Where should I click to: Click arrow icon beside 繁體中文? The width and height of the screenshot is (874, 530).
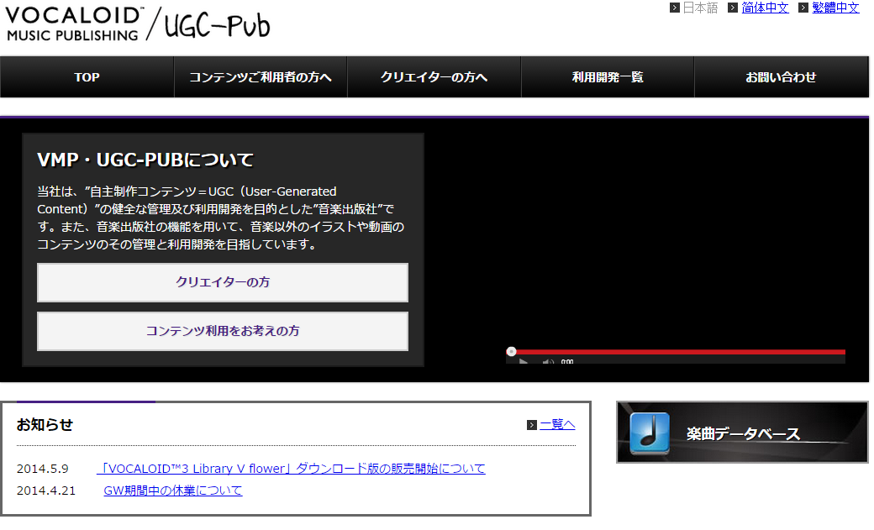[x=803, y=8]
